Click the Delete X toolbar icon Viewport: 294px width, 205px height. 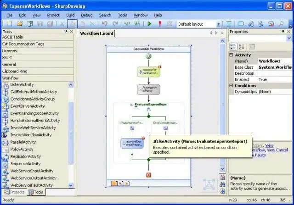tap(92, 24)
